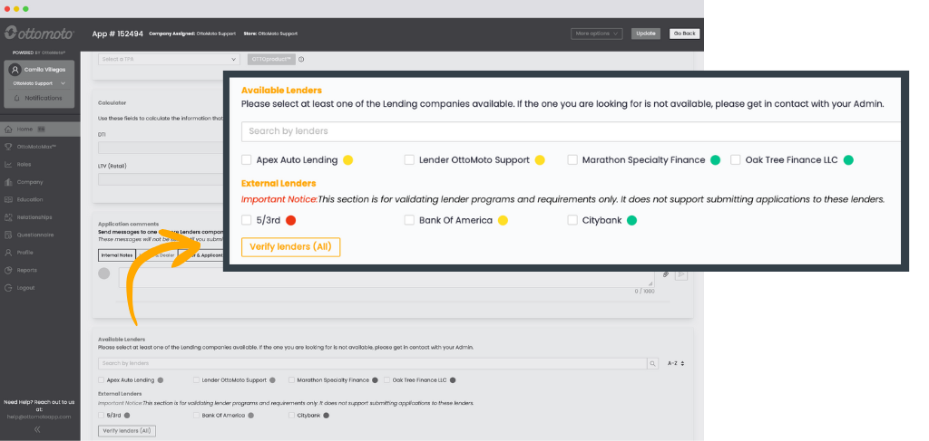Tick the Bank Of America checkbox in popup
Screen dimensions: 929x441
(410, 220)
